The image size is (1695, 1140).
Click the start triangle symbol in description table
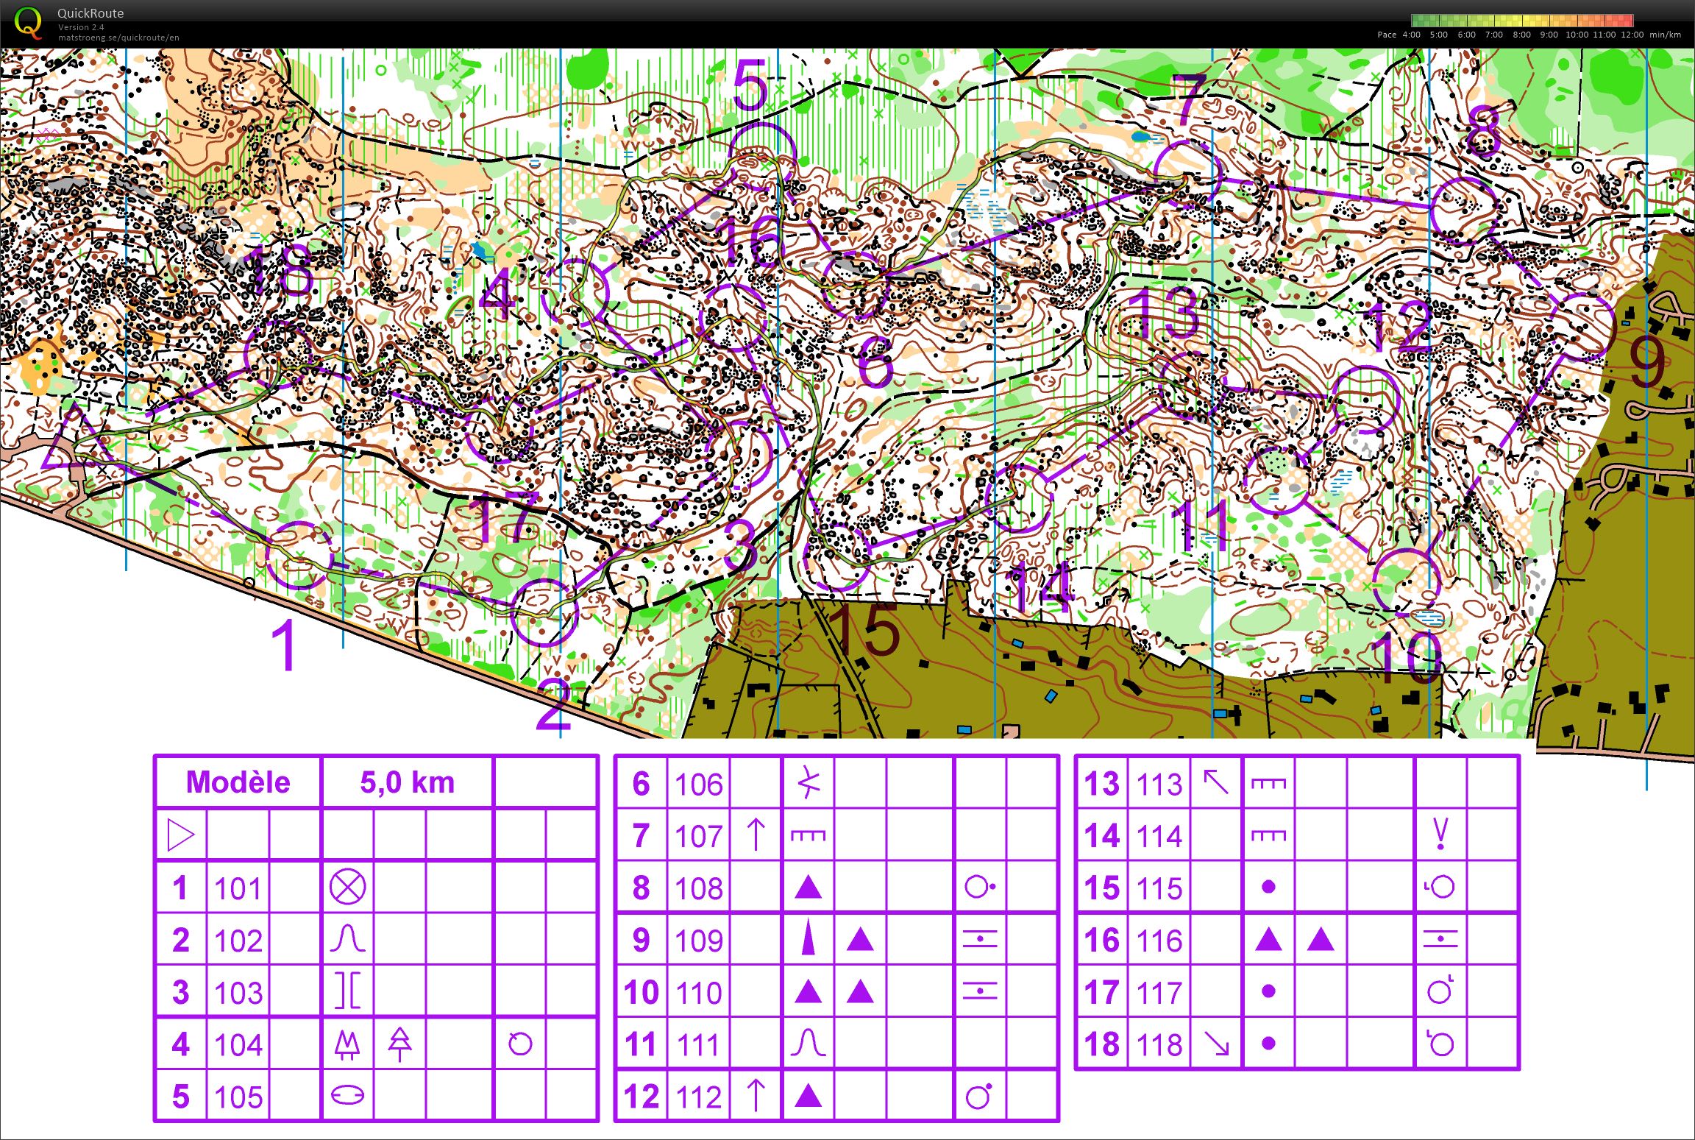(x=180, y=835)
